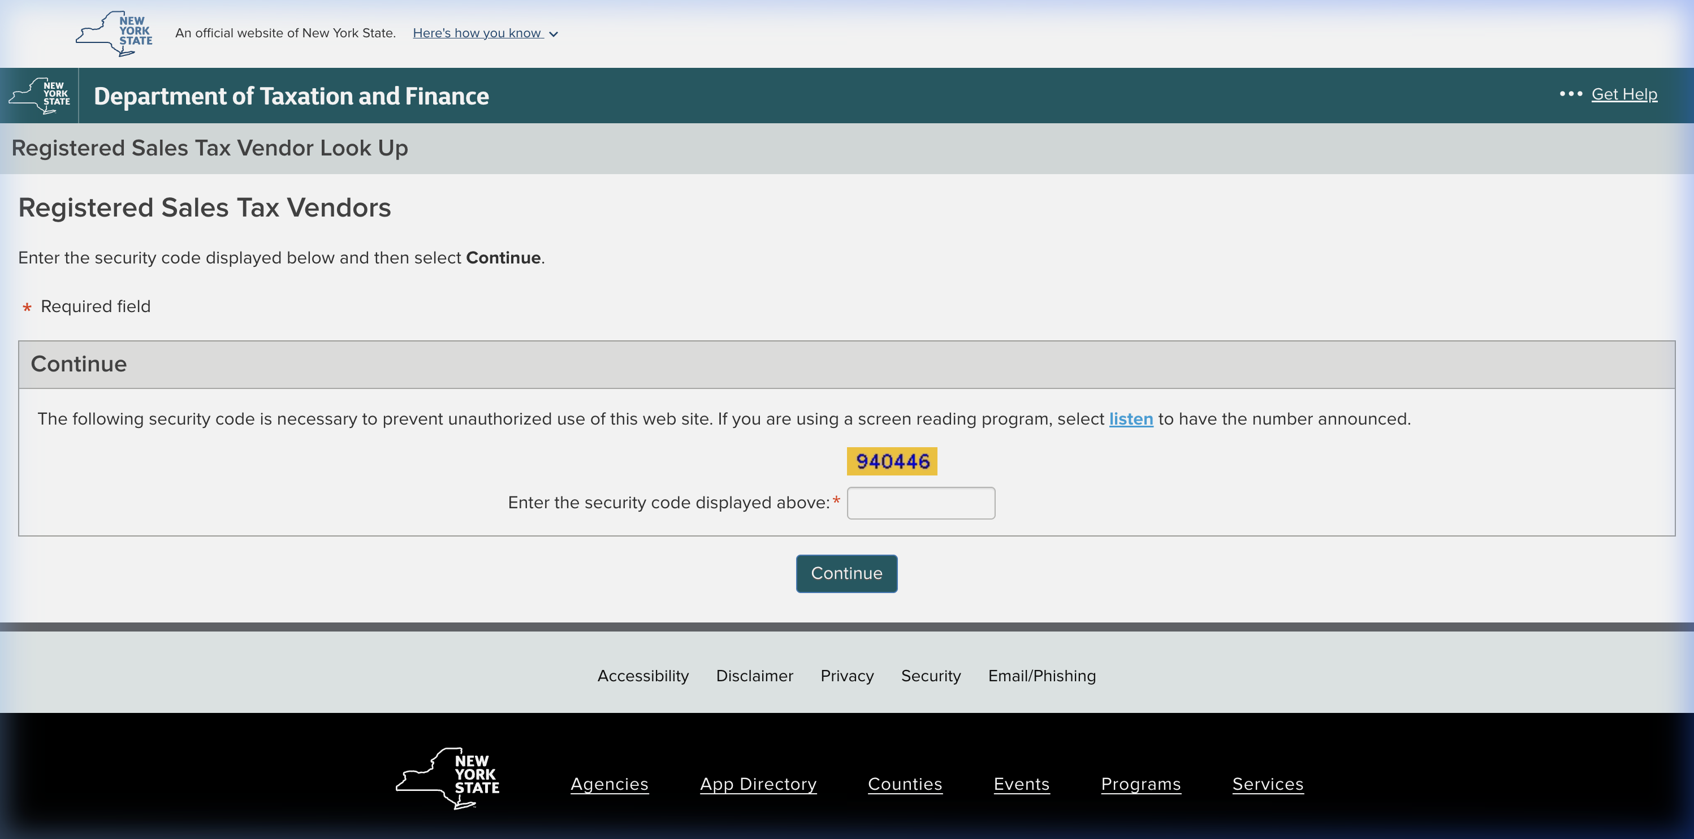This screenshot has height=839, width=1694.
Task: Go to Agencies in the footer menu
Action: click(609, 784)
